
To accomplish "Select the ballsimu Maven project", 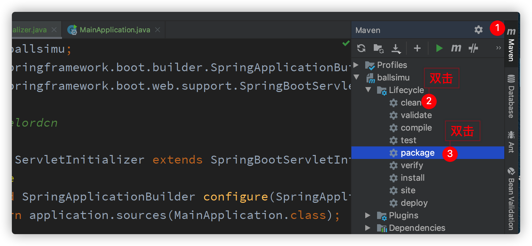I will click(393, 77).
